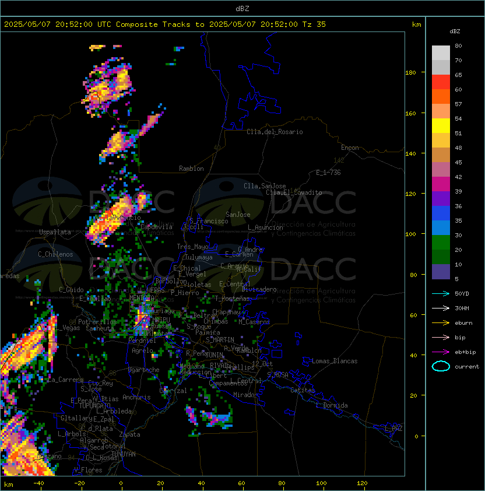
Task: Click the cyan 'current' ellipse symbol
Action: click(441, 366)
